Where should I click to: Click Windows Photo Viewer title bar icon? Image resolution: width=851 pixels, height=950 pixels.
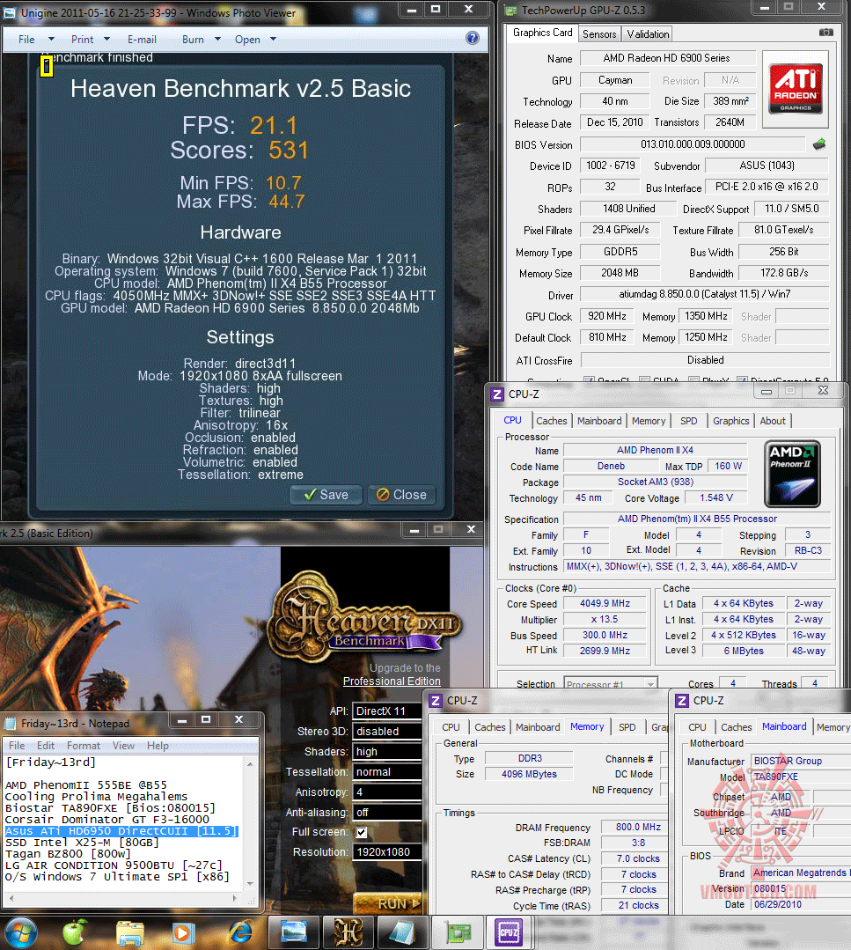[x=10, y=12]
